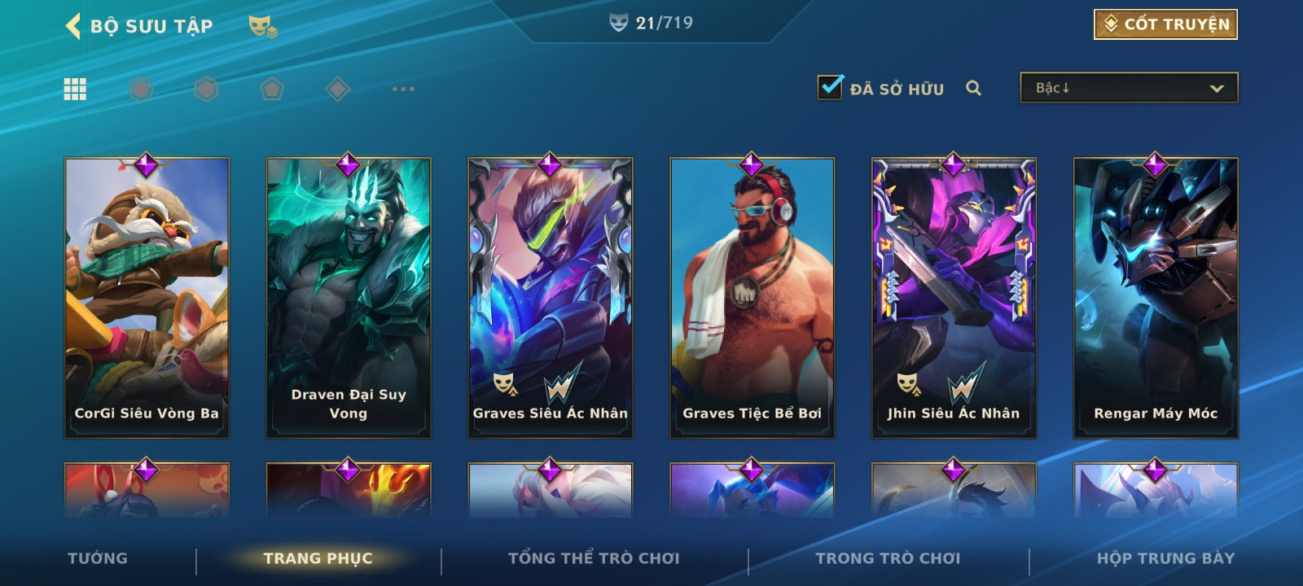Open the Draven Đại Suy Vong skin card

(349, 298)
